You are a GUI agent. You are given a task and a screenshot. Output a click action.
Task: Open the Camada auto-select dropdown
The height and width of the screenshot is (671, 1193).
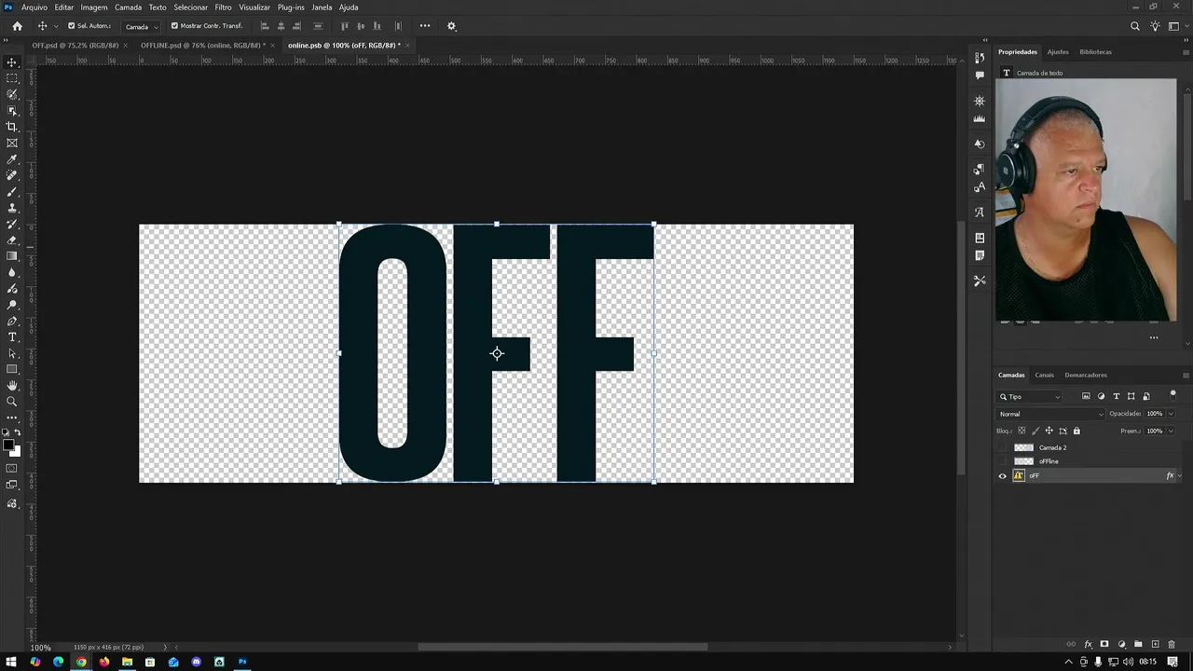pyautogui.click(x=142, y=26)
